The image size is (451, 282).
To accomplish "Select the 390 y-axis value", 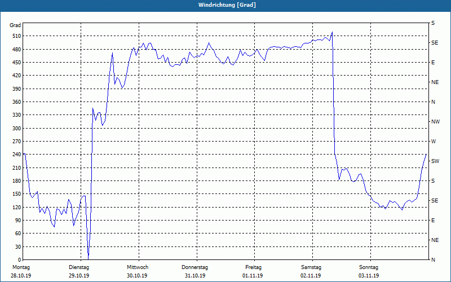I will [x=17, y=89].
